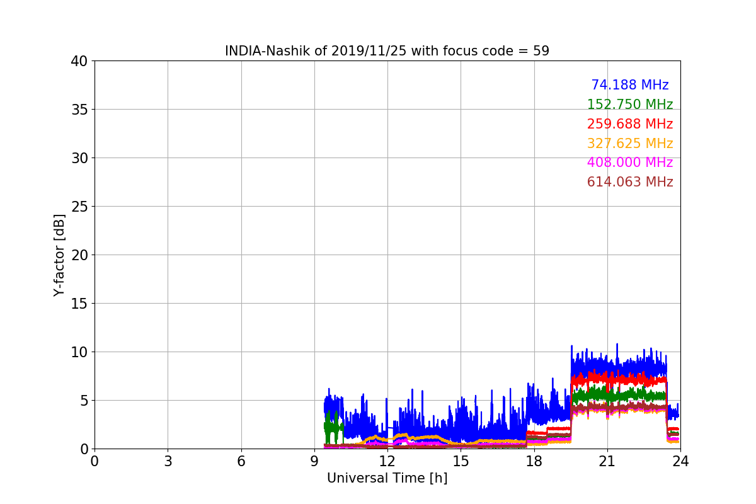
Task: Select the green 152.750 MHz legend label
Action: coord(630,105)
